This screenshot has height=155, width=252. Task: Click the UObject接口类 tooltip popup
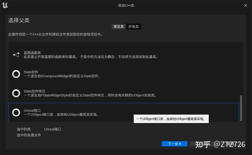[x=171, y=119]
